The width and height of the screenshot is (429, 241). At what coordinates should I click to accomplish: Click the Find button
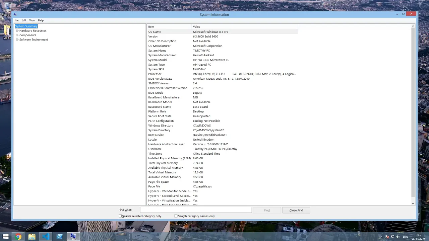click(x=267, y=210)
